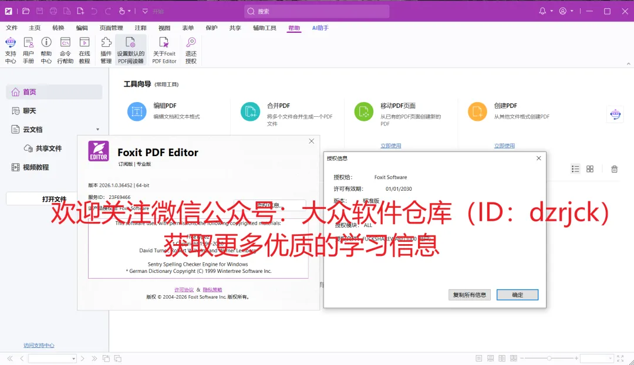Click the zoom out minus in status bar
The width and height of the screenshot is (634, 365).
point(522,359)
